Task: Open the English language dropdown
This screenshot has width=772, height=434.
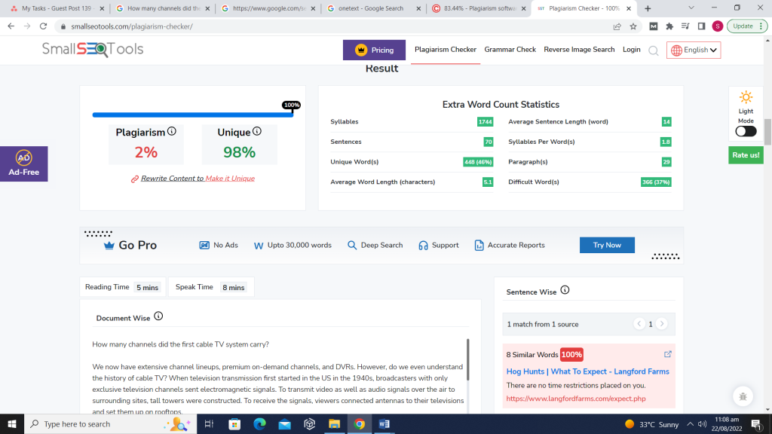Action: click(x=694, y=50)
